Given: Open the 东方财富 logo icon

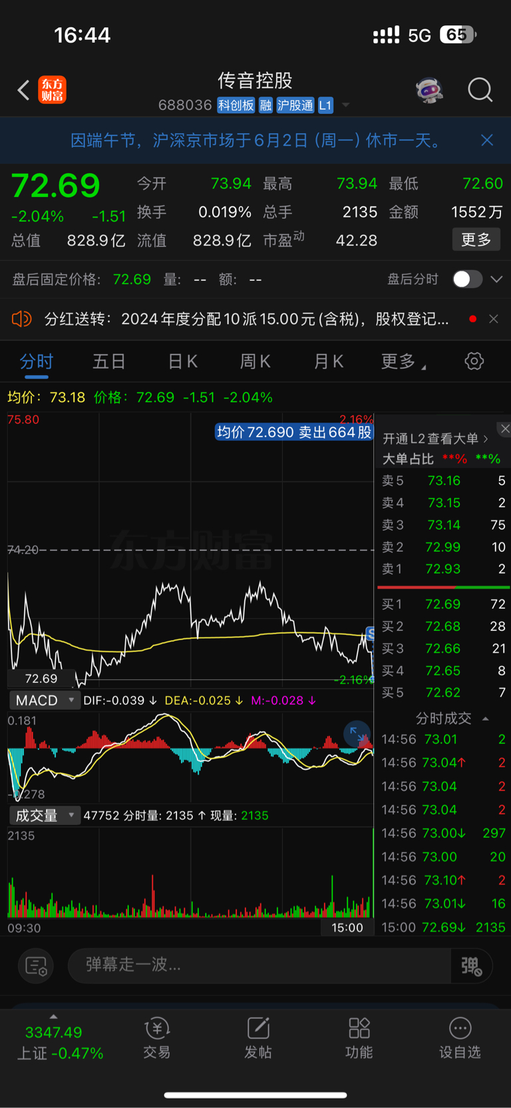Looking at the screenshot, I should [x=52, y=90].
